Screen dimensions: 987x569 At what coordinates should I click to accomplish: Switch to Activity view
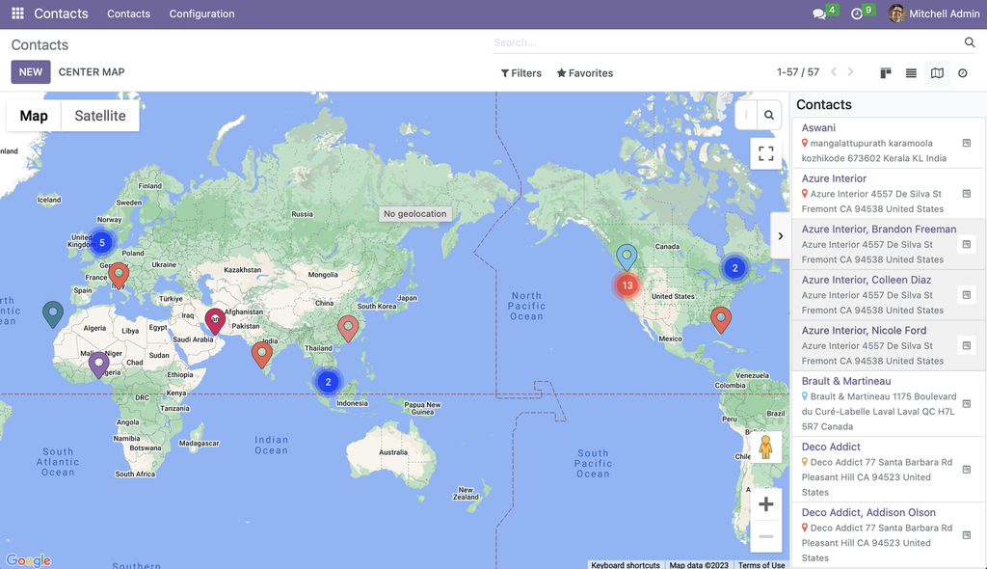click(x=963, y=73)
